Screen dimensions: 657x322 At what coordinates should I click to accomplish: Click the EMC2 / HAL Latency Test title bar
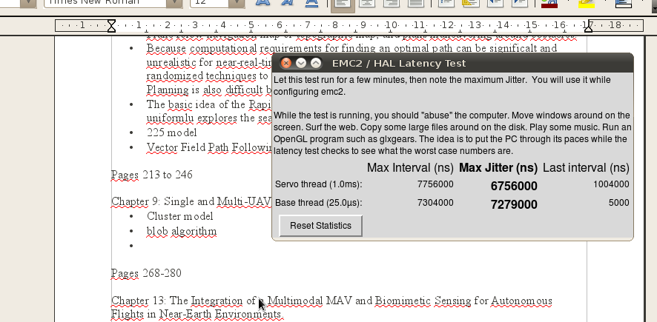tap(452, 63)
